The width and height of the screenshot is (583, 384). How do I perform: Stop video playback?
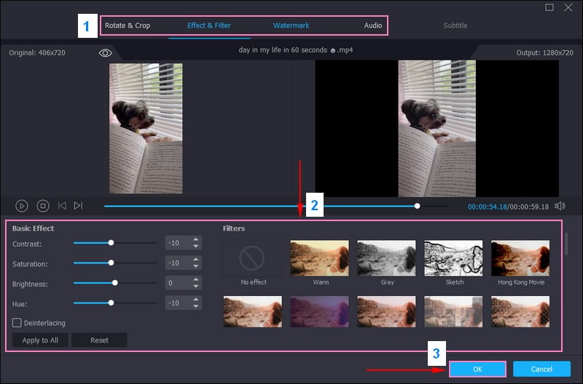(42, 206)
